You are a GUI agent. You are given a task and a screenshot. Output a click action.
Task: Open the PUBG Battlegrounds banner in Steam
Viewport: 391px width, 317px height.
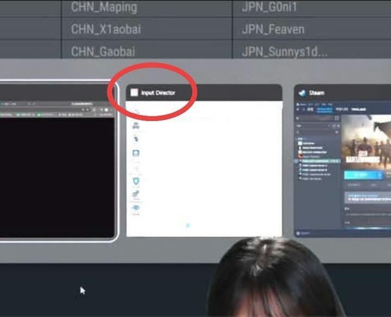[x=366, y=142]
